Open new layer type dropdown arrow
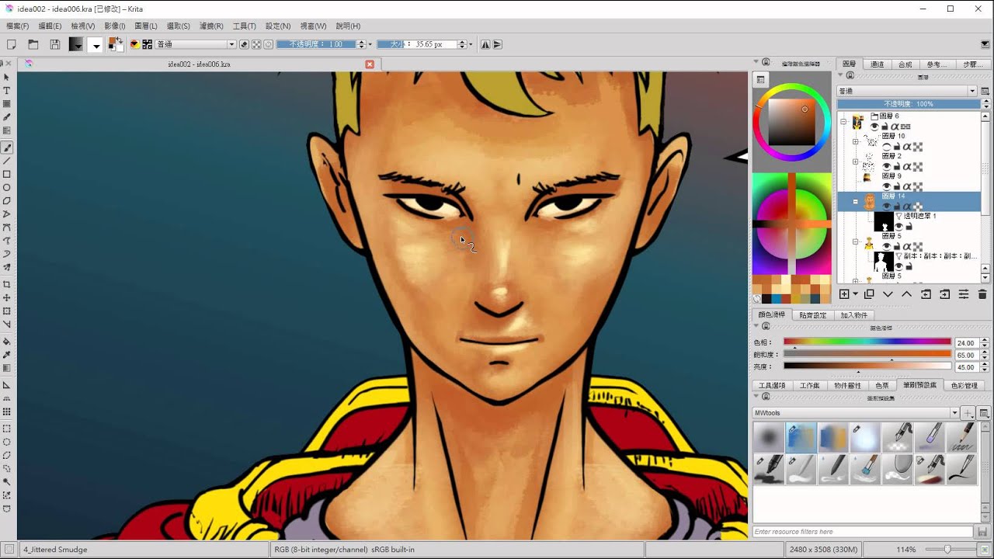Screen dimensions: 994x559 (x=855, y=294)
